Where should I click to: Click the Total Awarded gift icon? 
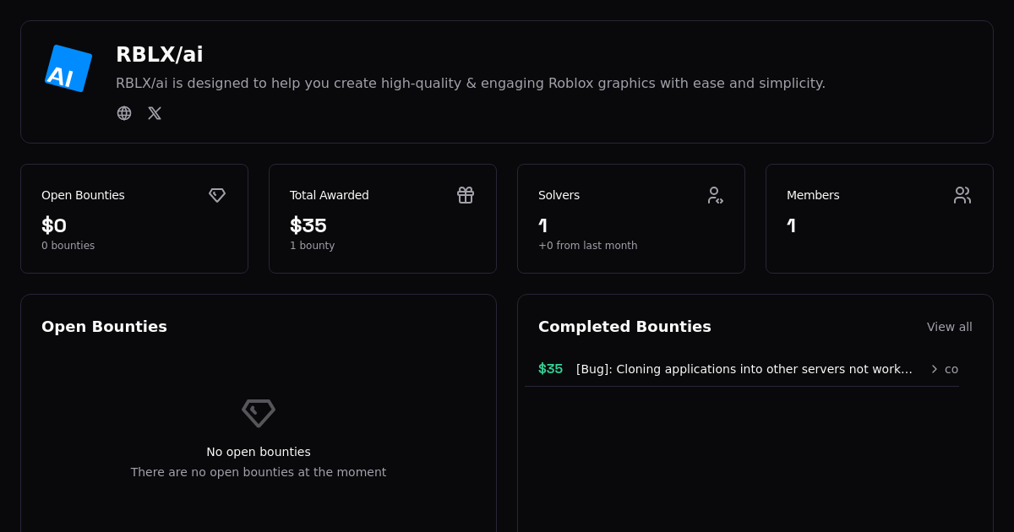pyautogui.click(x=466, y=195)
